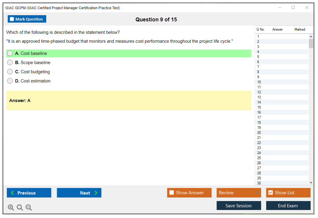The image size is (318, 218).
Task: Choose option C. Cost budgeting
Action: click(x=10, y=72)
